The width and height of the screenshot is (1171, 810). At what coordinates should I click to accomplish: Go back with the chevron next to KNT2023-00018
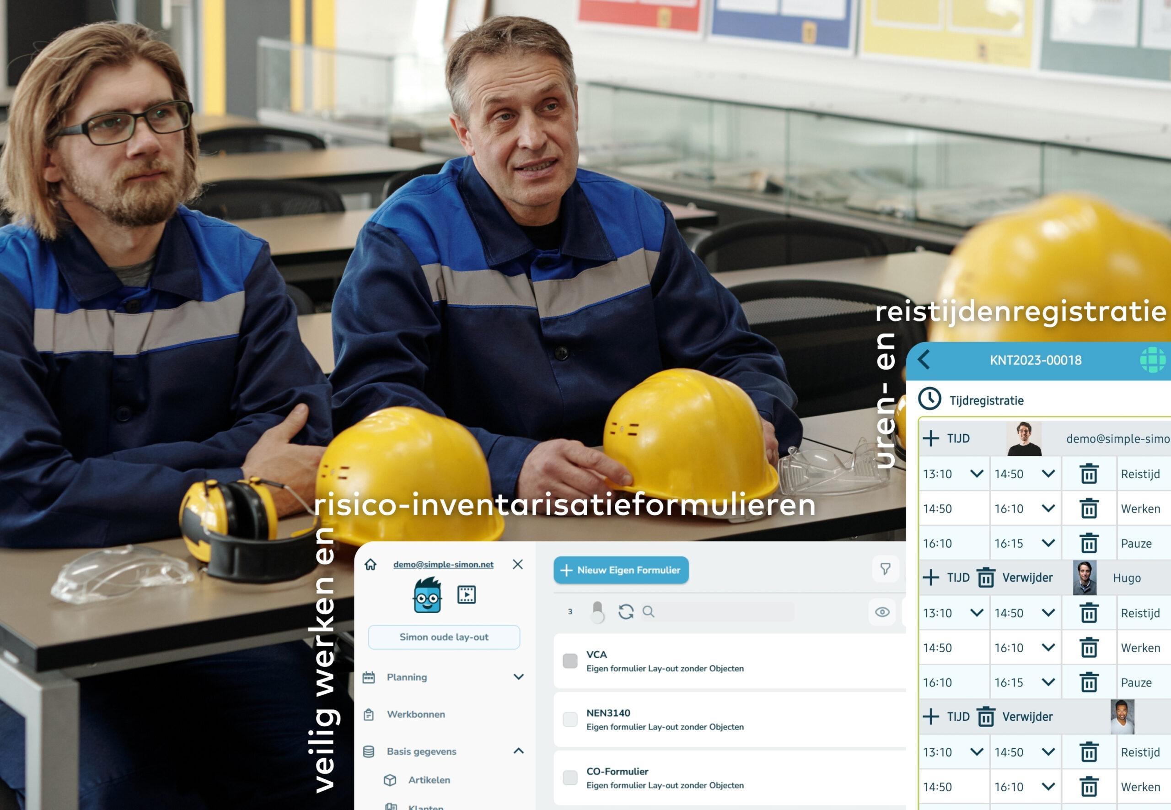[924, 360]
